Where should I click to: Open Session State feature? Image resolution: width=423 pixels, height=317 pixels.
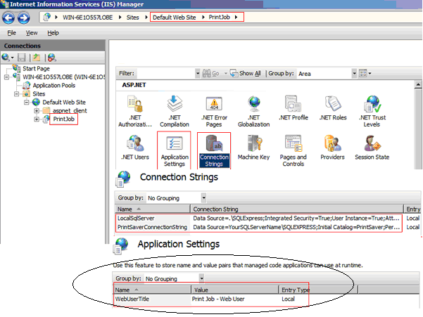372,148
